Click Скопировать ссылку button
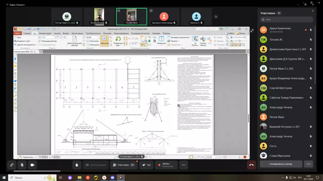The width and height of the screenshot is (323, 181). click(281, 164)
